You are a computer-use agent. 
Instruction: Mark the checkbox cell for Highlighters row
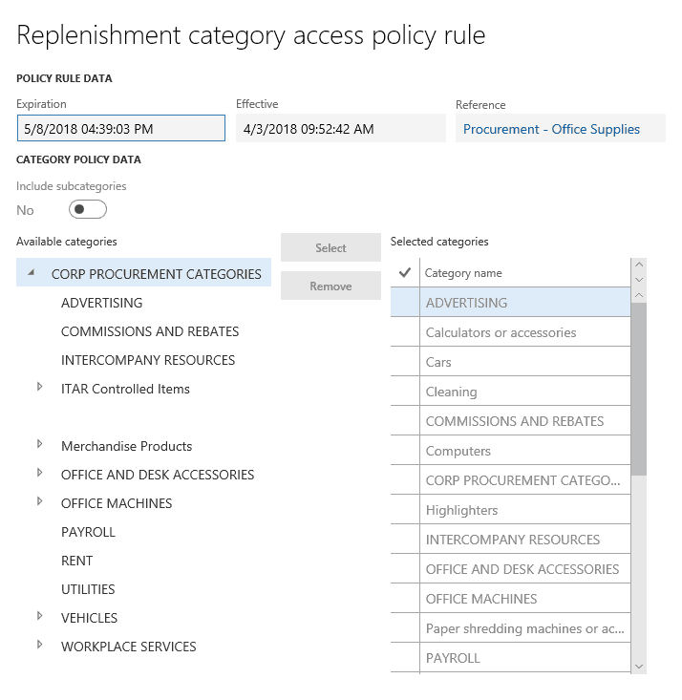pyautogui.click(x=405, y=509)
